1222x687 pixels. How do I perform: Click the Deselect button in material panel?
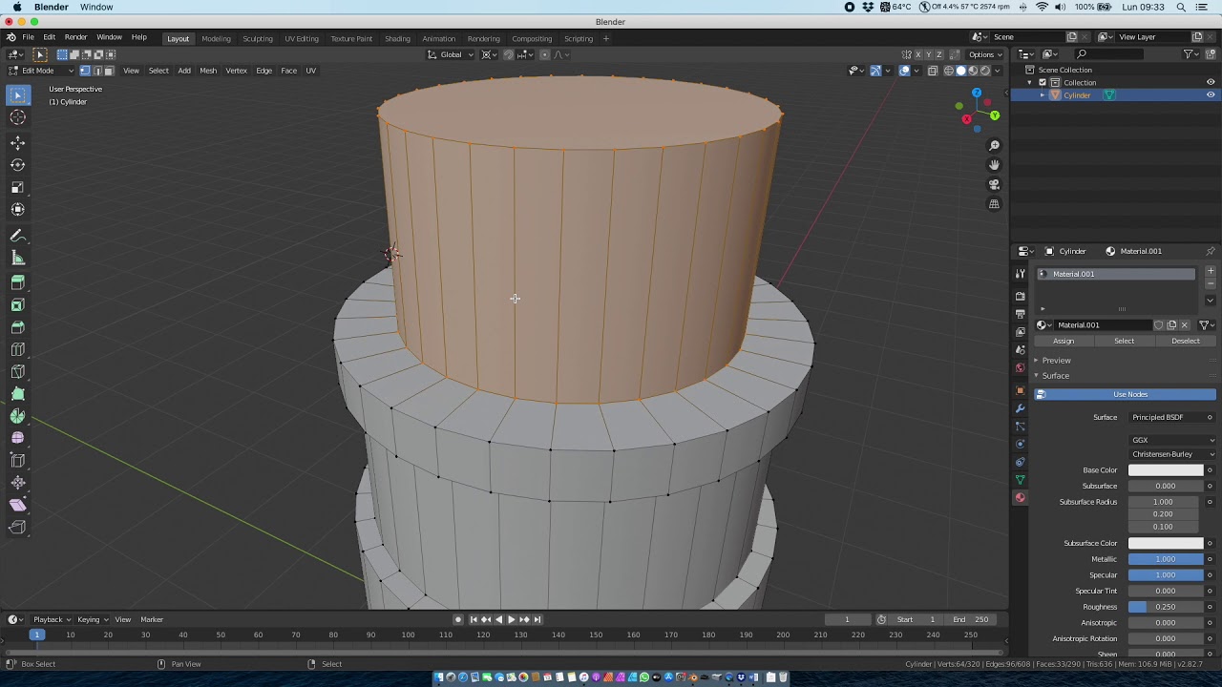pyautogui.click(x=1185, y=341)
